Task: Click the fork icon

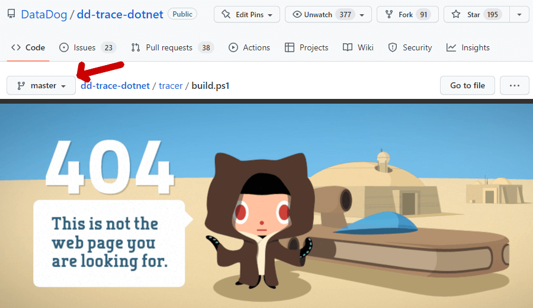Action: [x=389, y=14]
